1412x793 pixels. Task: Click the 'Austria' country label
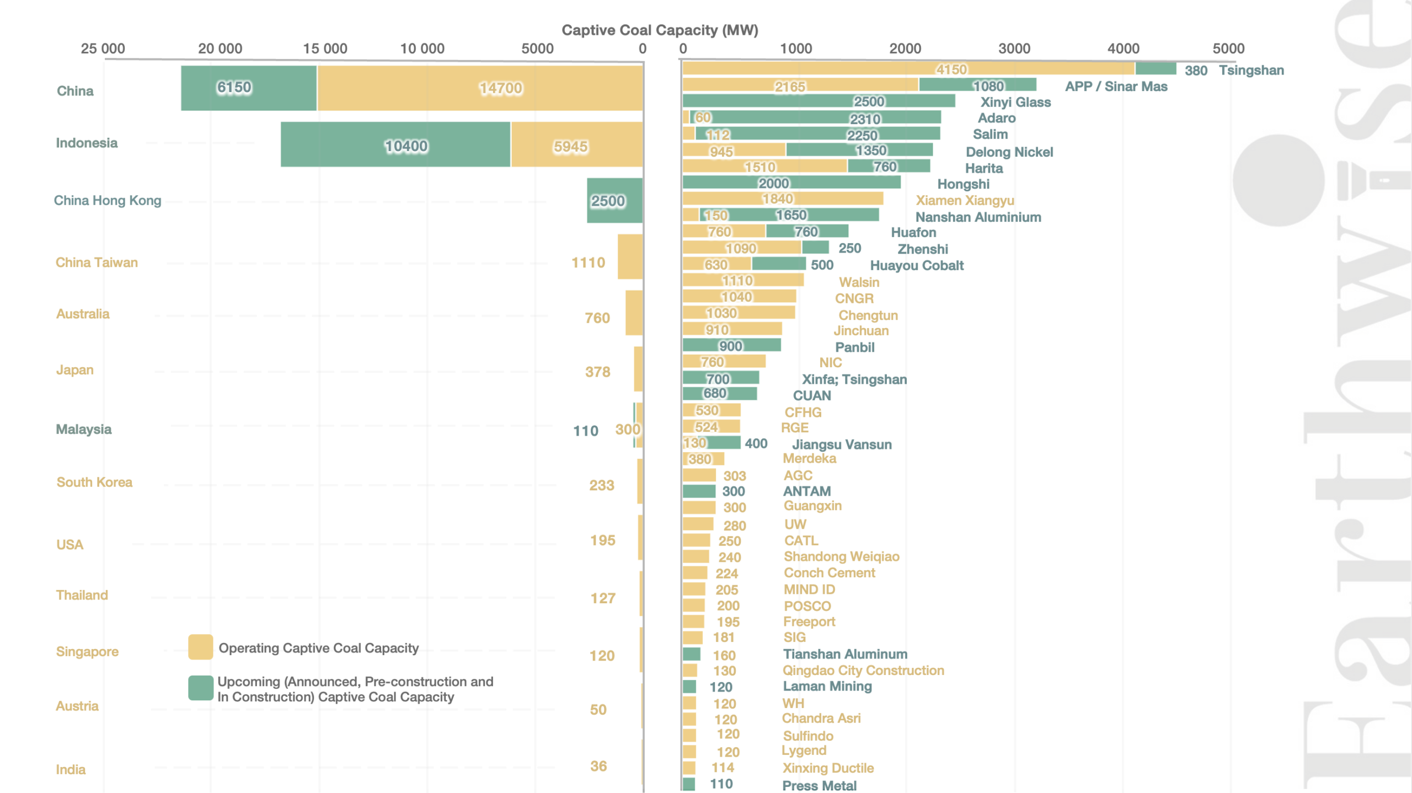pyautogui.click(x=77, y=706)
